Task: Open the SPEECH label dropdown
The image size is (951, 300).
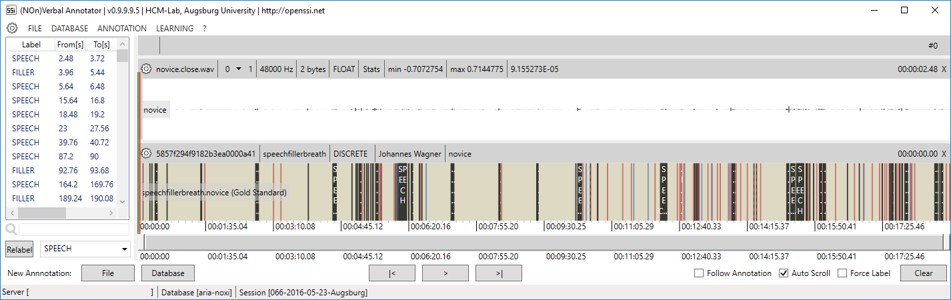Action: (85, 249)
